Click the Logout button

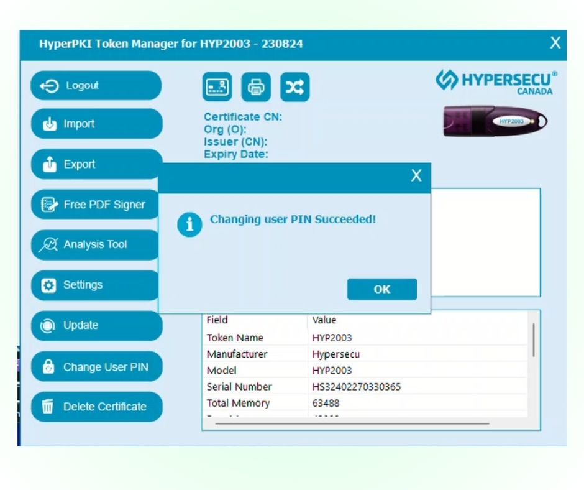[96, 85]
